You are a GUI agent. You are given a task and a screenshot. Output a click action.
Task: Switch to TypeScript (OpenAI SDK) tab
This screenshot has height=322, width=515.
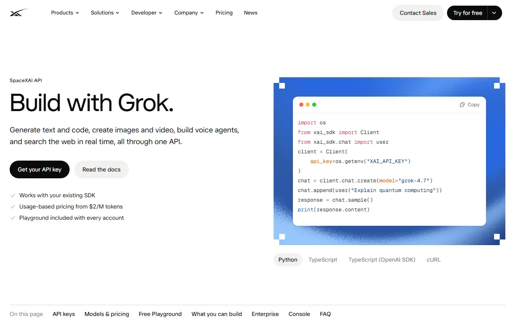coord(382,260)
